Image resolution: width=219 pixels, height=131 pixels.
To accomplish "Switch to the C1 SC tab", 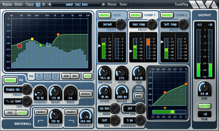I will (47, 77).
